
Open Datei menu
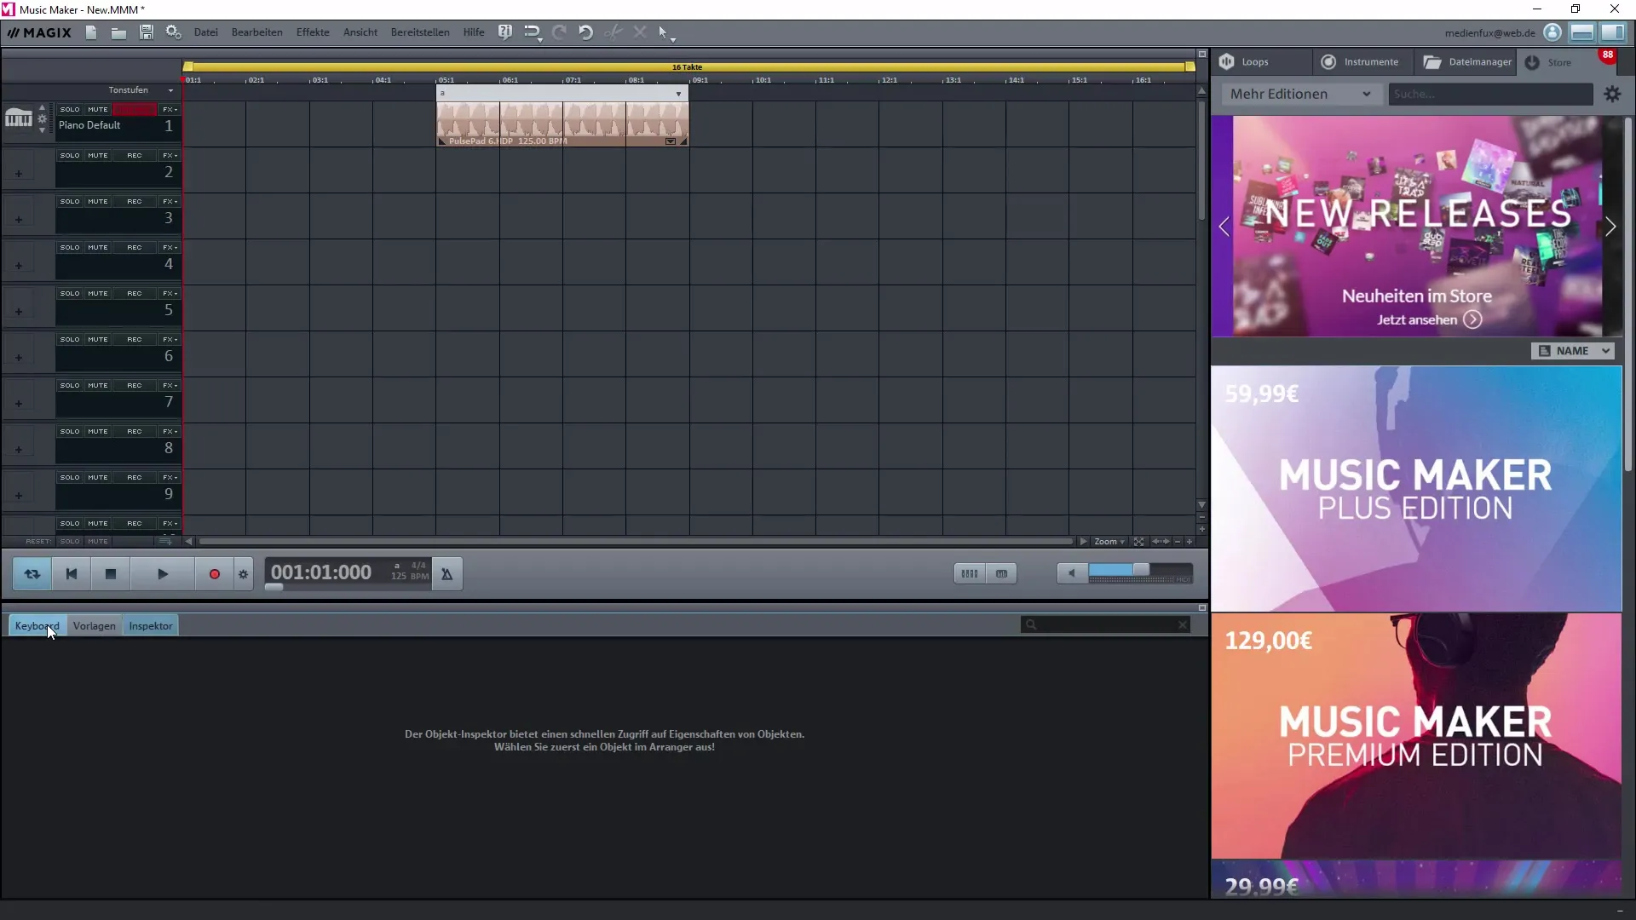click(206, 32)
